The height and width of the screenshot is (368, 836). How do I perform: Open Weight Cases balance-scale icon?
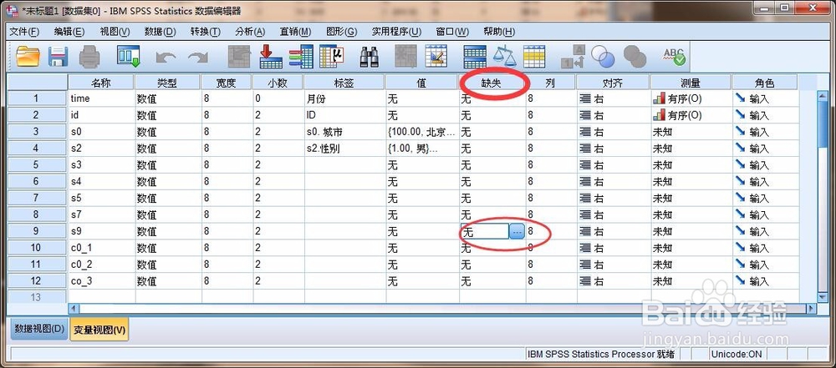click(x=504, y=57)
